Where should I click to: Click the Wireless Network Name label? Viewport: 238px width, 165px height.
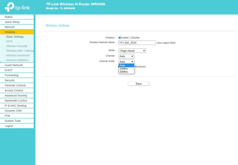[102, 42]
